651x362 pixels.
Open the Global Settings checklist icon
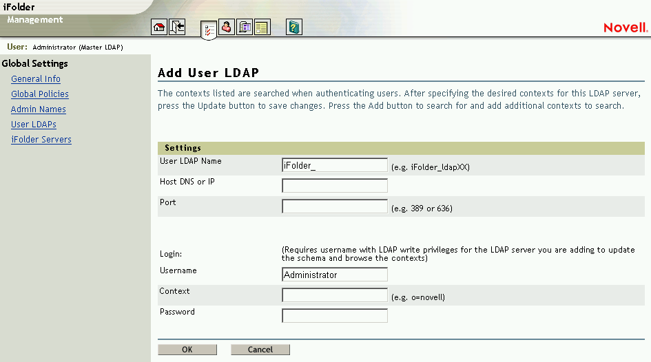209,29
